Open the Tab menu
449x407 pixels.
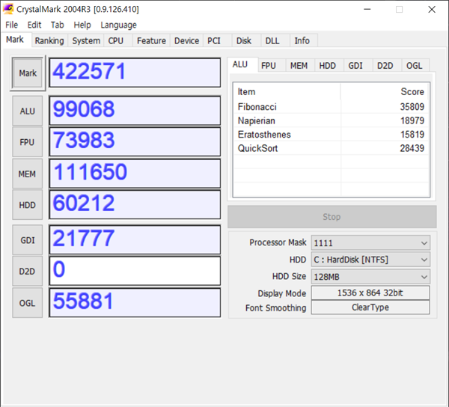(58, 25)
